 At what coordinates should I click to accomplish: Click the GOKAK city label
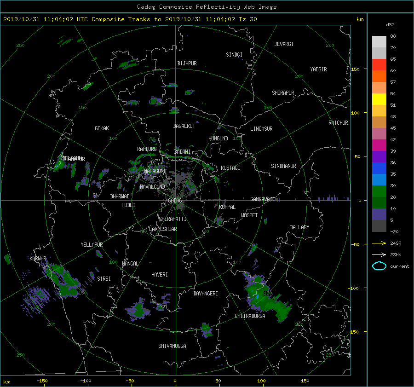click(102, 128)
